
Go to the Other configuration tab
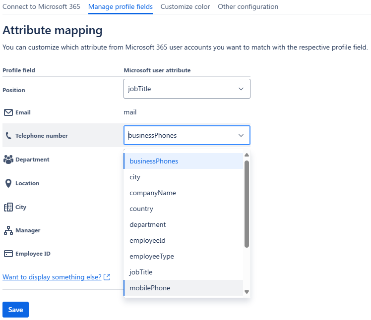coord(248,7)
